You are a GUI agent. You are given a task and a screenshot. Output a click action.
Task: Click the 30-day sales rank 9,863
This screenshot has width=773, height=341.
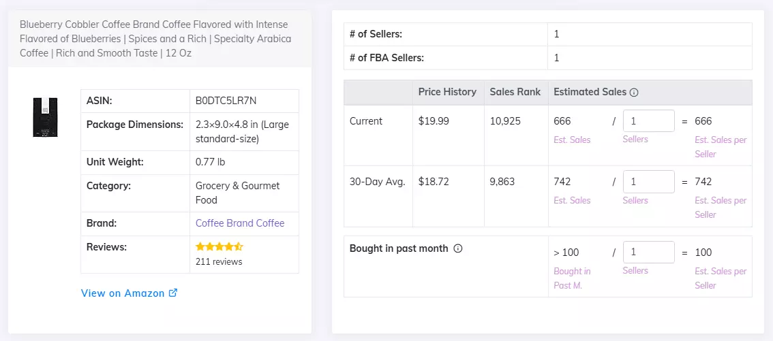502,182
